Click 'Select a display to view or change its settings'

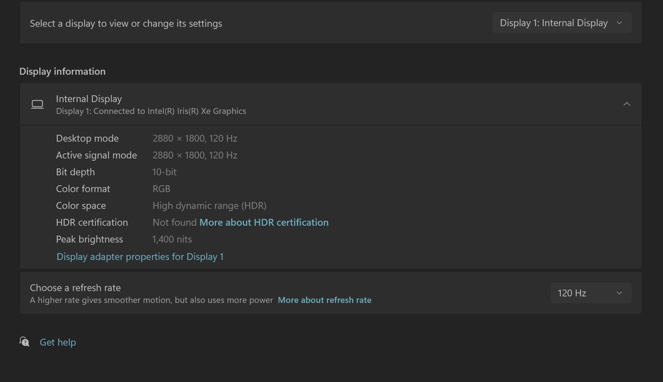[126, 24]
